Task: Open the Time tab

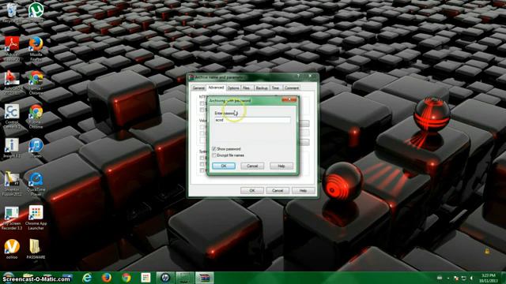Action: [x=275, y=88]
